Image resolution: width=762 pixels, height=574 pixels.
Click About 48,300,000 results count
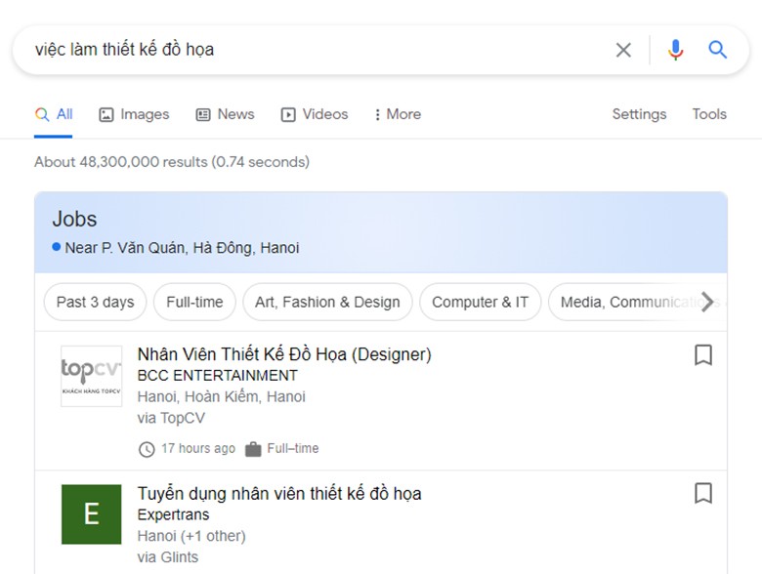coord(172,162)
